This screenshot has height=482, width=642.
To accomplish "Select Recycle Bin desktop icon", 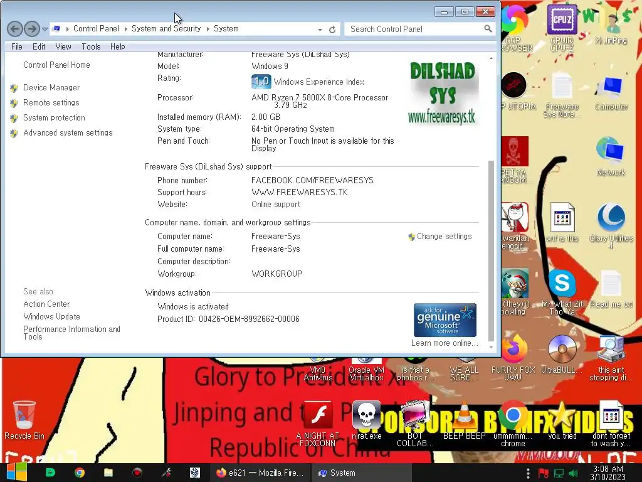I will click(24, 420).
